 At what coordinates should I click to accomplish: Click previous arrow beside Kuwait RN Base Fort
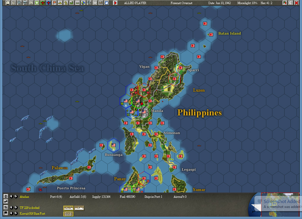[11, 213]
